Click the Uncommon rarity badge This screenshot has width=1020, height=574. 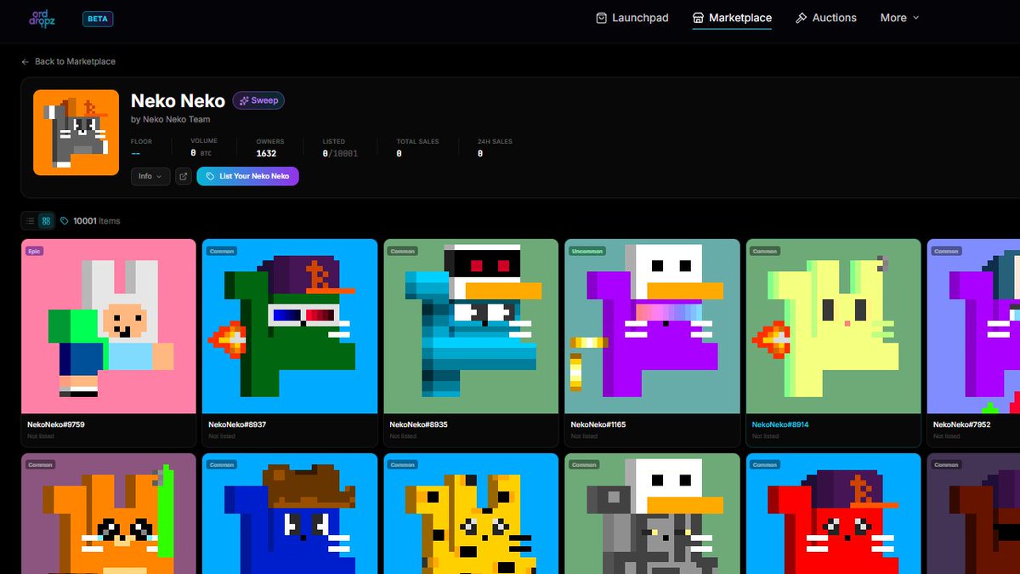(x=587, y=251)
